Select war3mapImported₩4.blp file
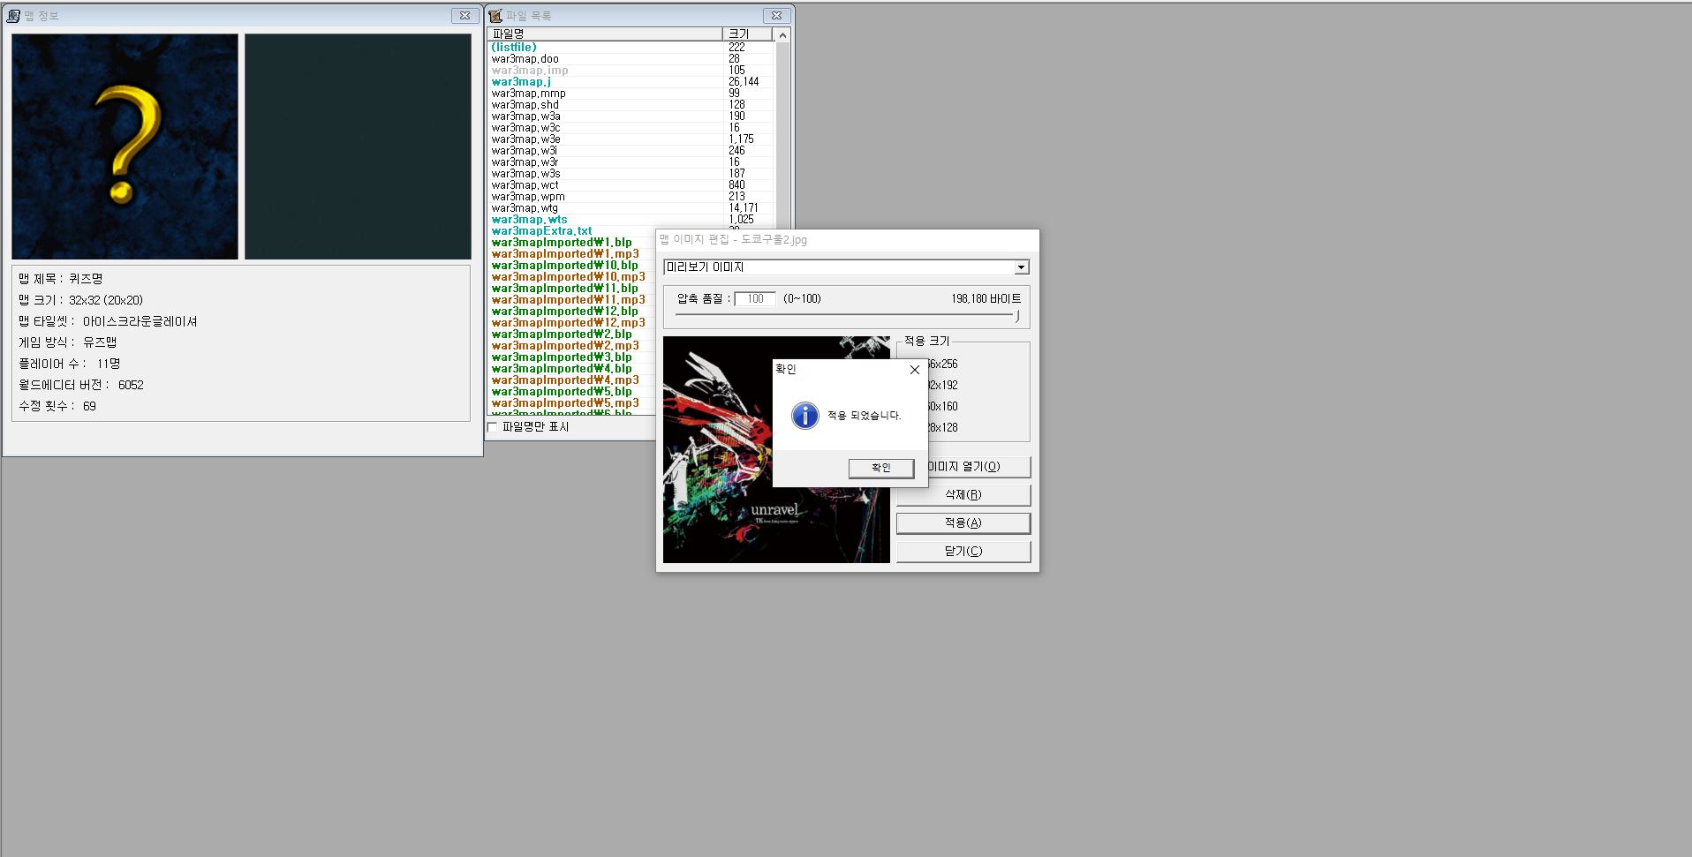 click(562, 369)
